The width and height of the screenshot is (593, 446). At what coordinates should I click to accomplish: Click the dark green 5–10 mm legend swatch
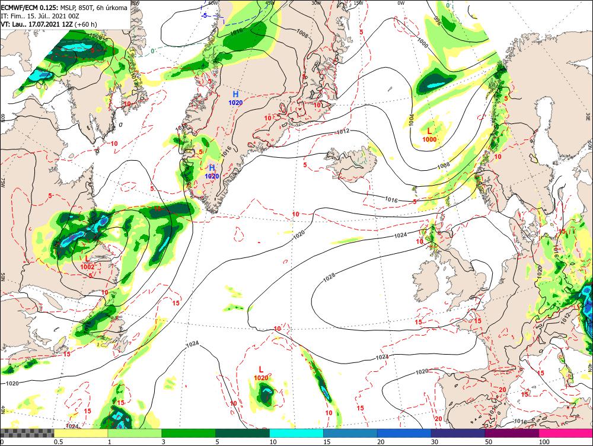[243, 433]
